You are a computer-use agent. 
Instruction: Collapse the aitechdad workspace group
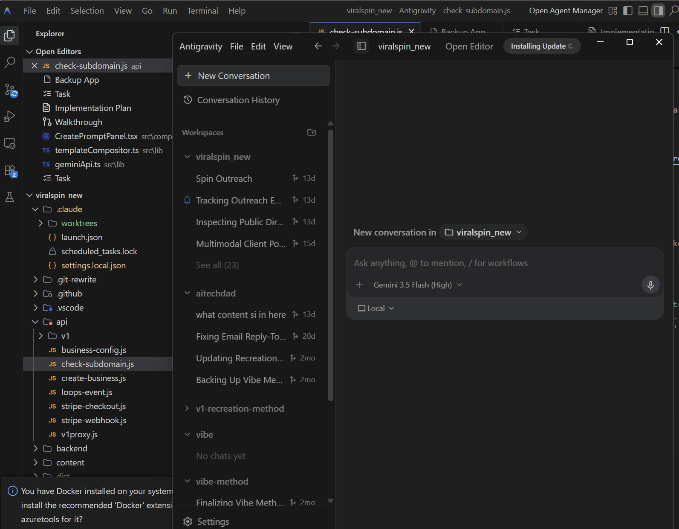click(187, 293)
